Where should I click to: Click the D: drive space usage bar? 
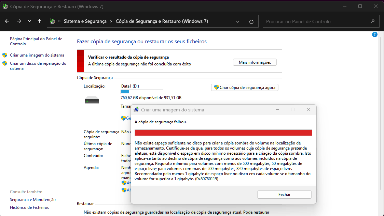[x=142, y=92]
